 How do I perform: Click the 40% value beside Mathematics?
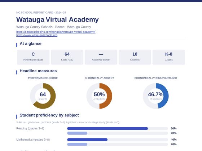point(174,139)
